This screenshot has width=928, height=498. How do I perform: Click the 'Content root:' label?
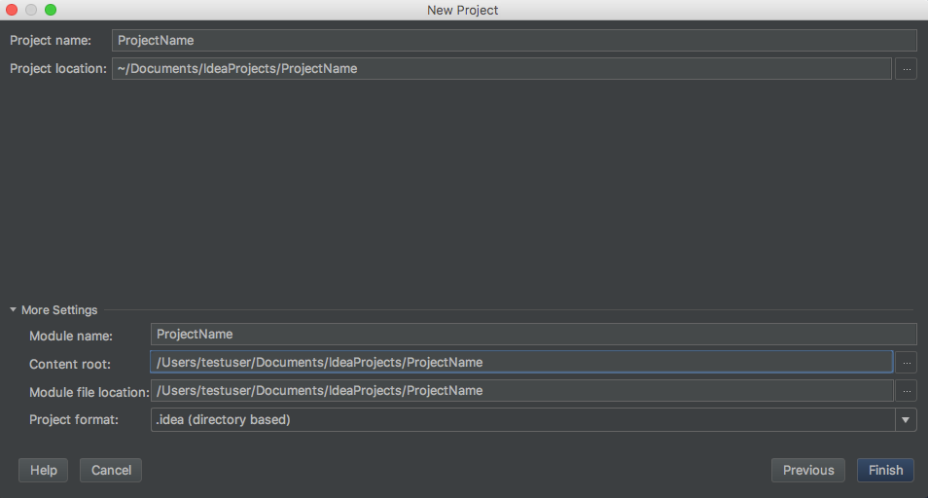(x=70, y=365)
